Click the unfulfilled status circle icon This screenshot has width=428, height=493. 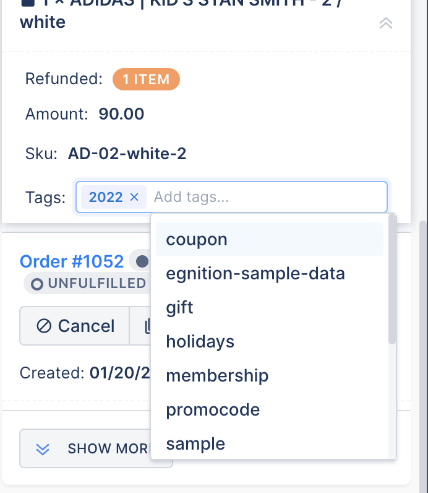pyautogui.click(x=37, y=284)
